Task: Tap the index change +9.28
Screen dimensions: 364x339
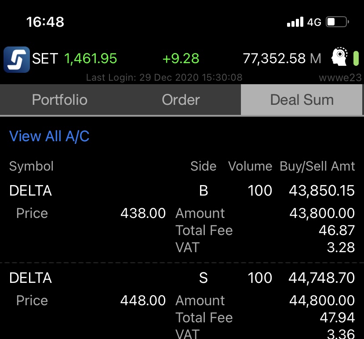Action: click(181, 58)
